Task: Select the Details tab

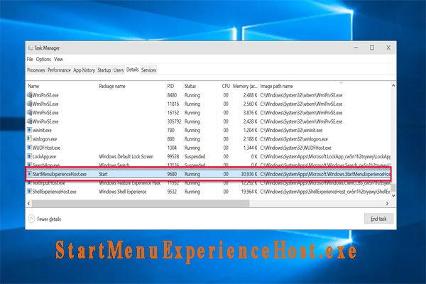Action: click(x=132, y=70)
